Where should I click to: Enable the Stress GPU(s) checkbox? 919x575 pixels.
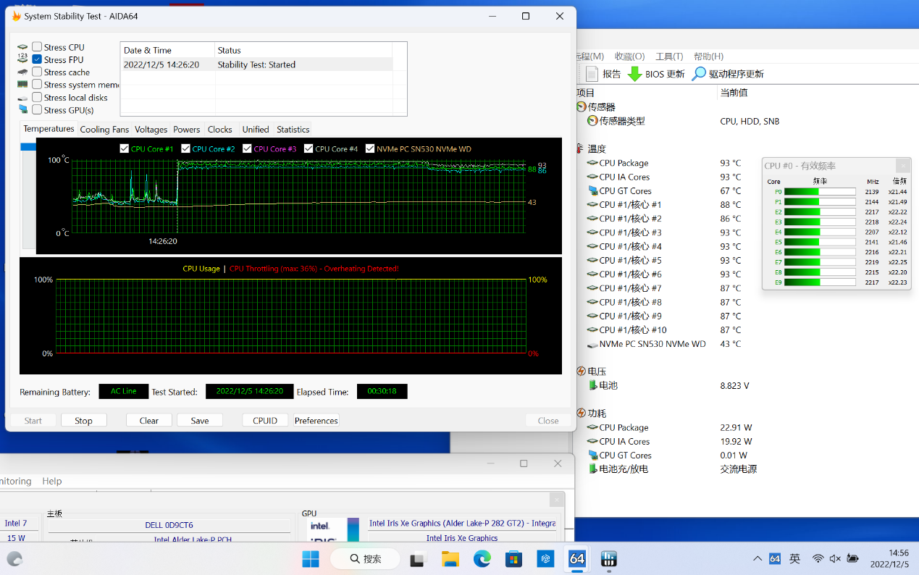click(x=37, y=110)
